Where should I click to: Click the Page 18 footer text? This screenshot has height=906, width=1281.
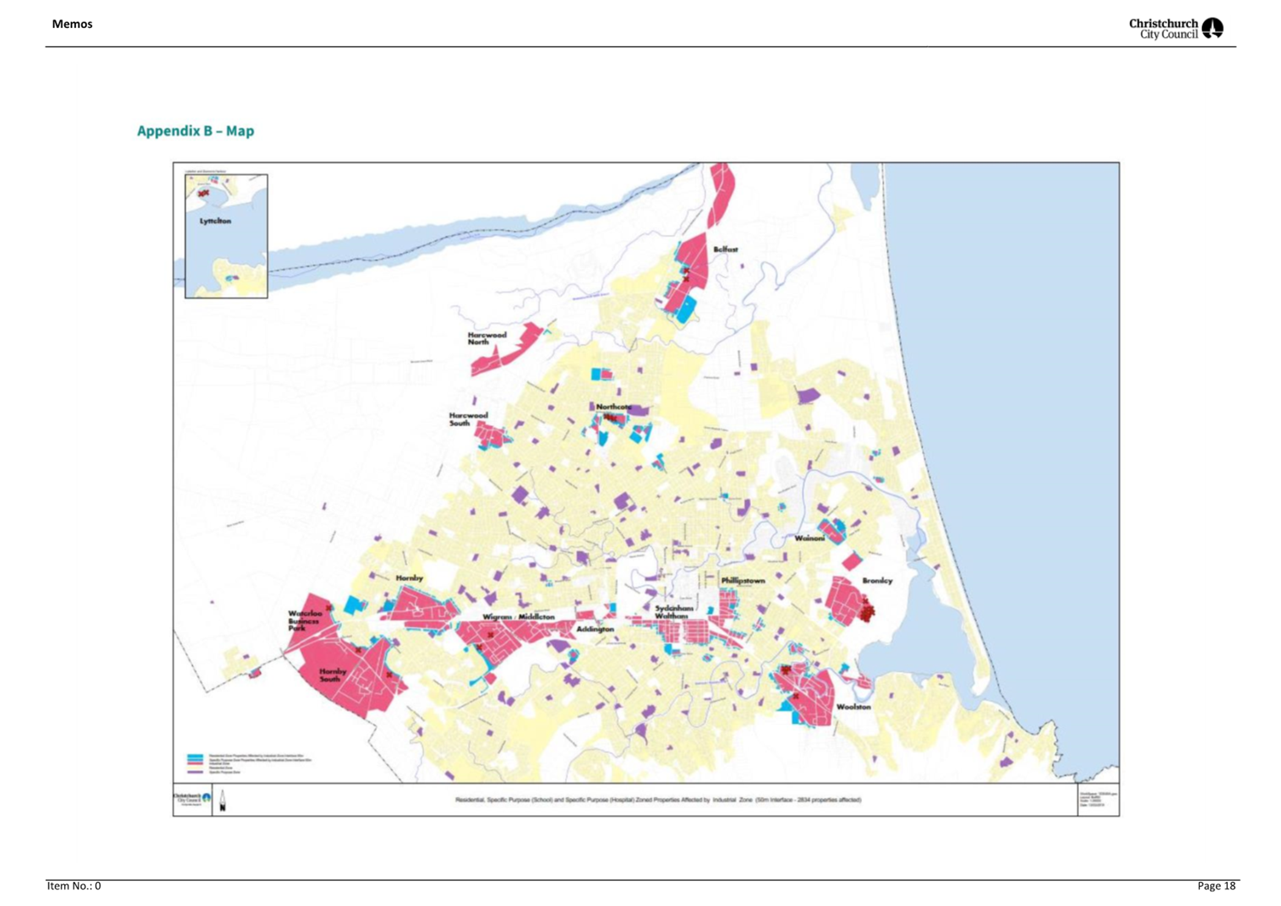click(x=1216, y=886)
